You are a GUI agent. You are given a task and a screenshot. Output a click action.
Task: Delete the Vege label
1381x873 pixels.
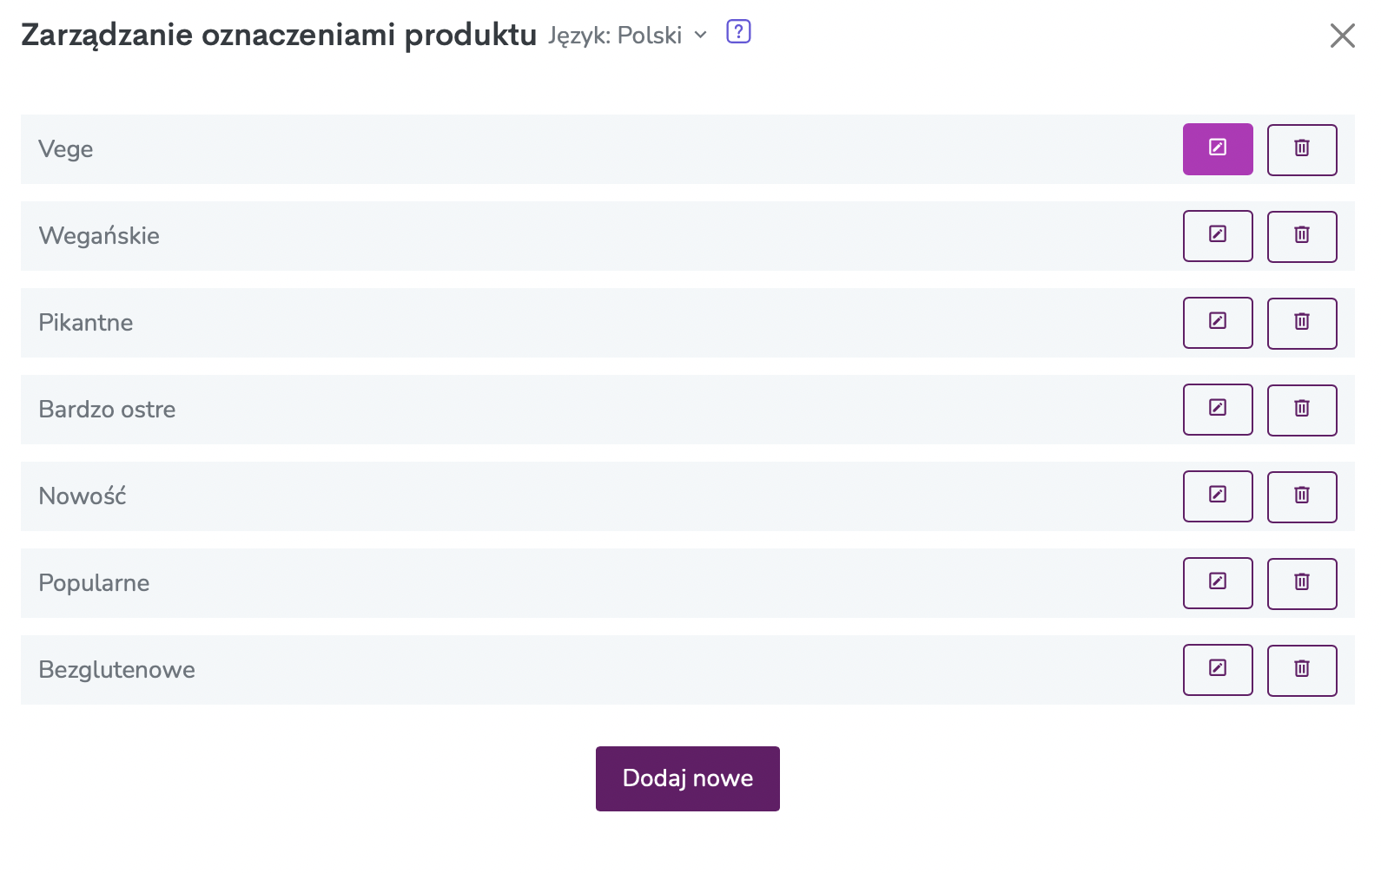(1302, 149)
